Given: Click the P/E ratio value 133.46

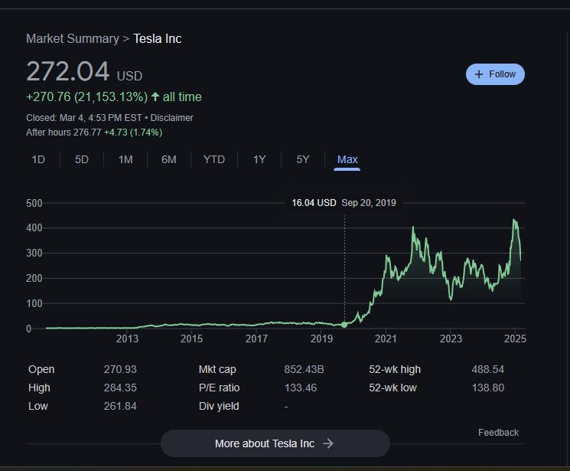Looking at the screenshot, I should [x=301, y=388].
